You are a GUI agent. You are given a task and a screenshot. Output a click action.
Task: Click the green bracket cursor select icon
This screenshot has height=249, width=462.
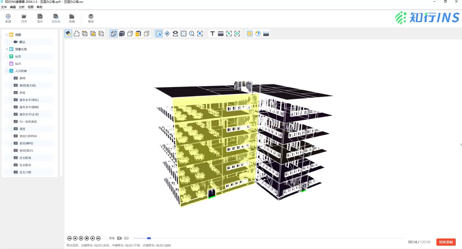tap(229, 34)
